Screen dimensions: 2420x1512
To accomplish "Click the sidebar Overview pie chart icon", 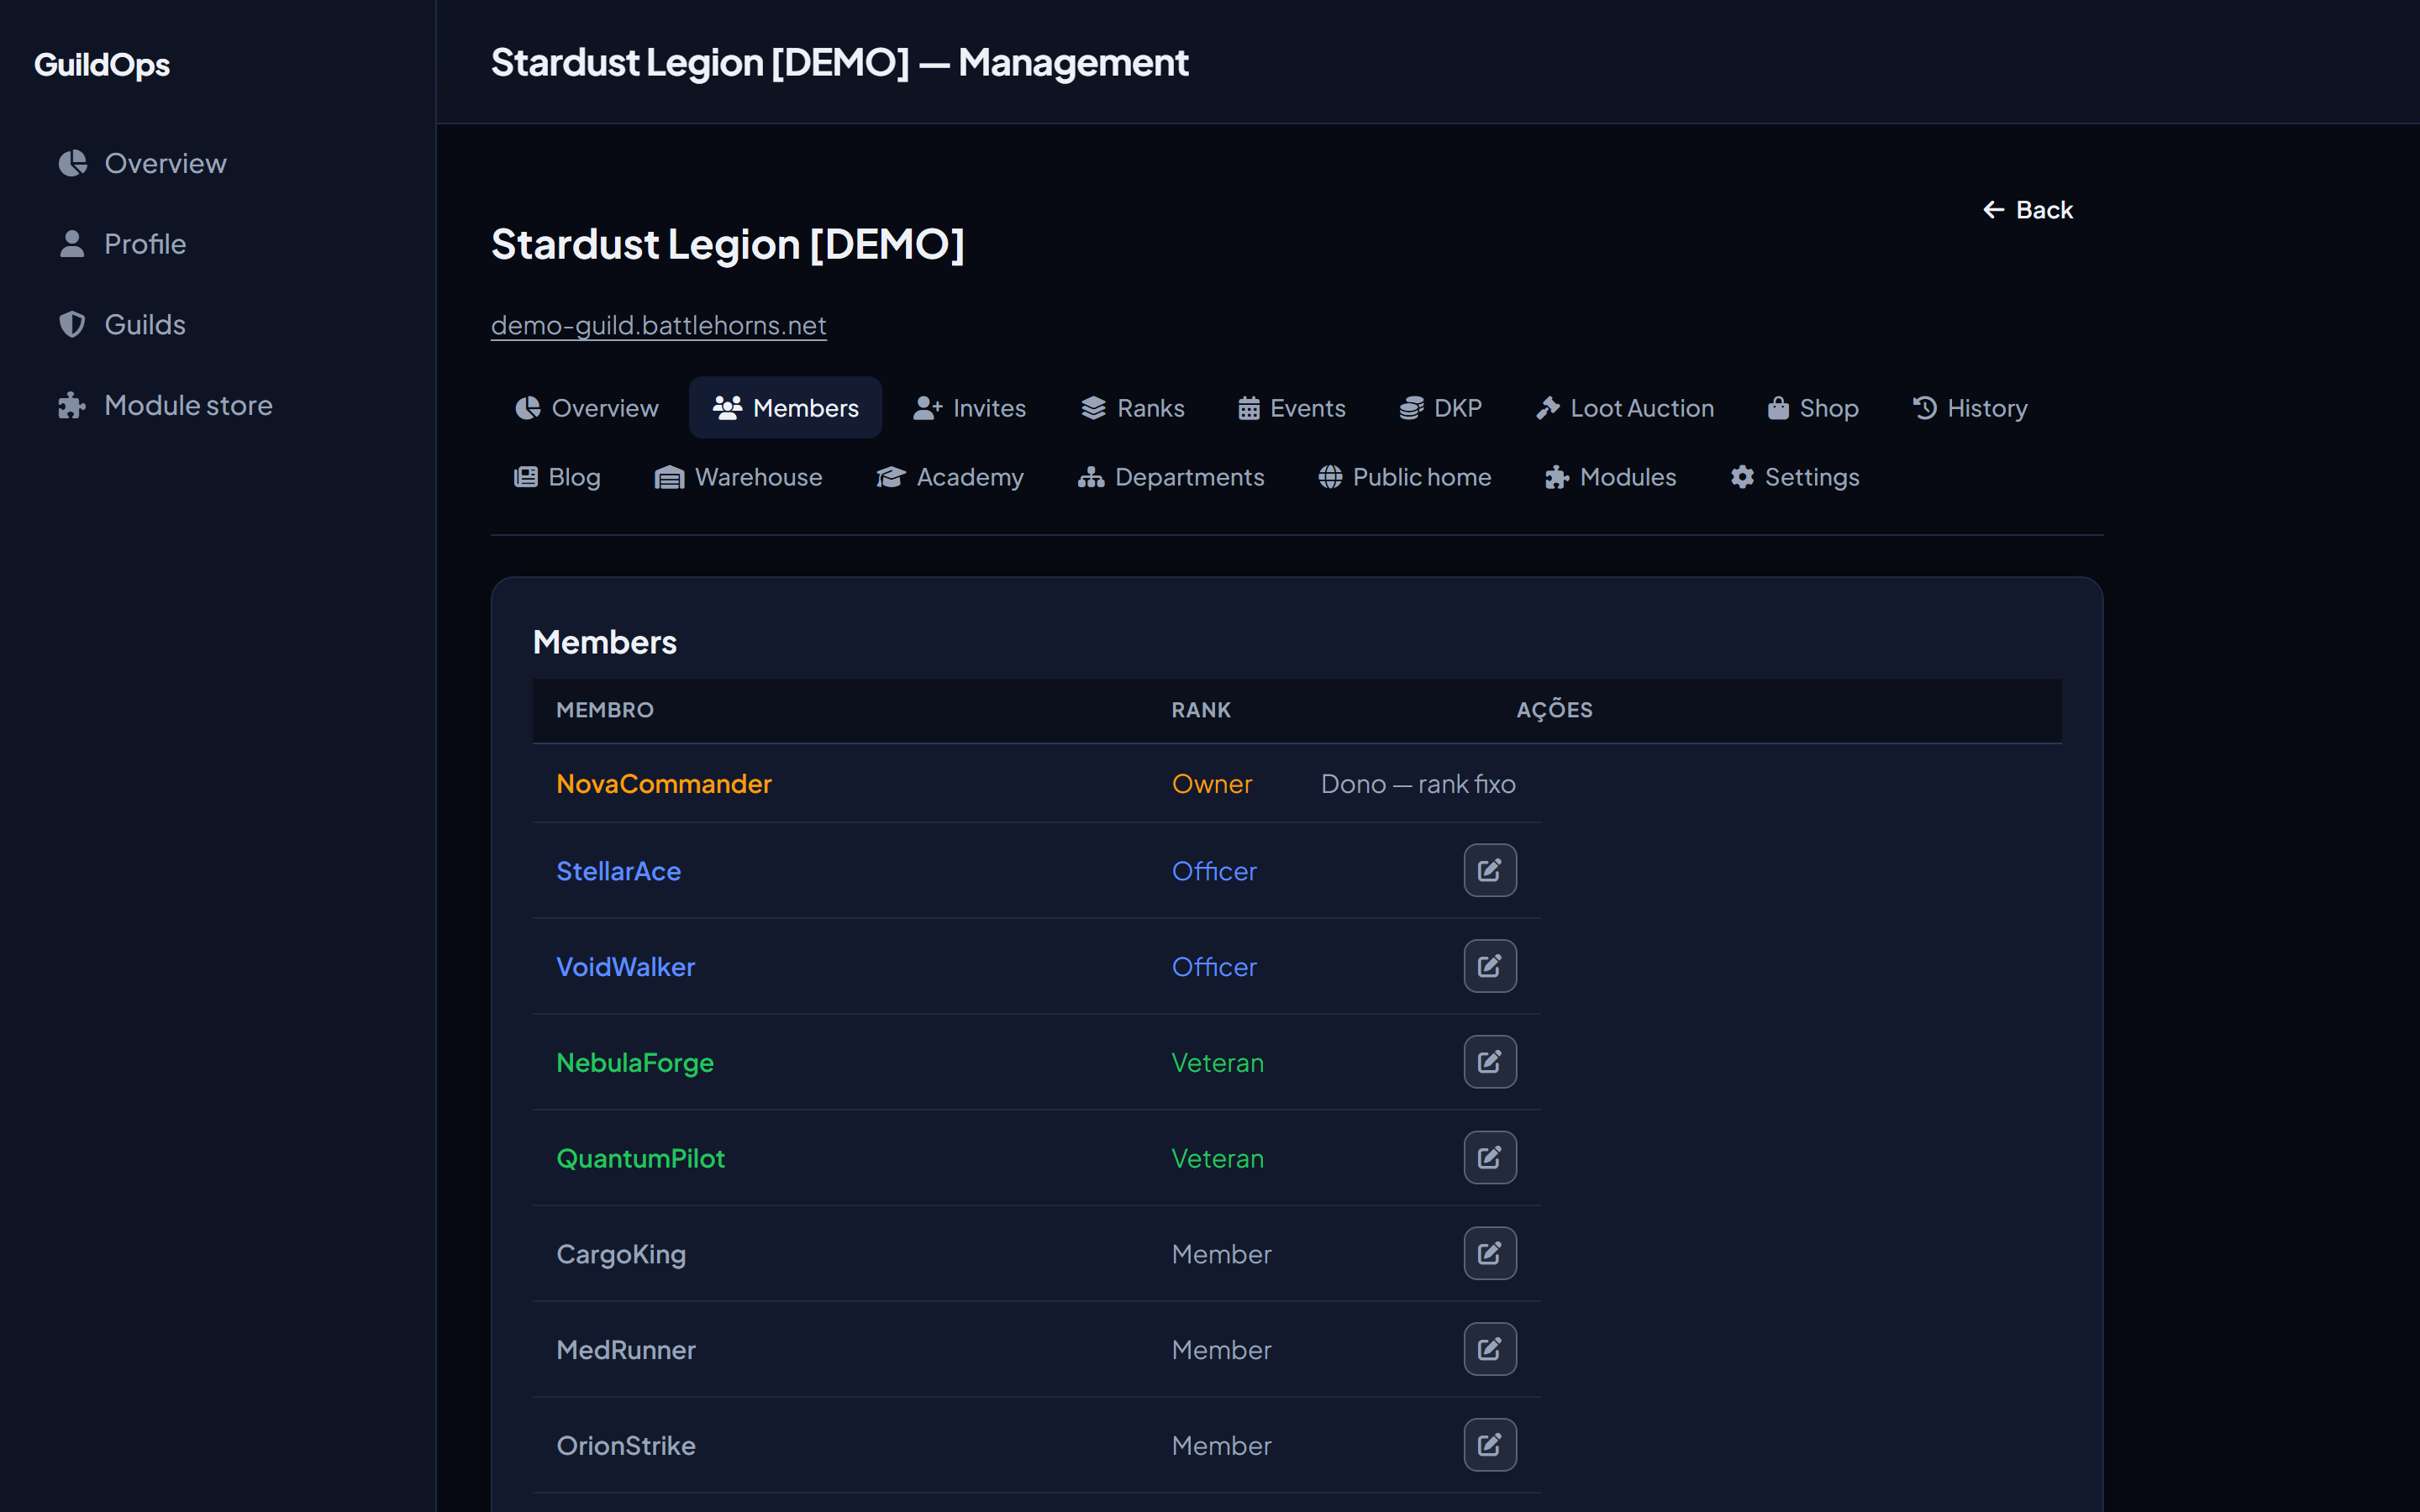I will click(x=72, y=163).
